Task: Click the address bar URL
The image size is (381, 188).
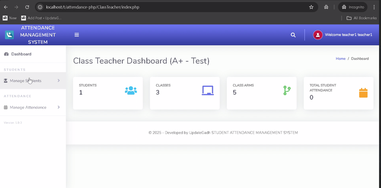Action: coord(93,7)
